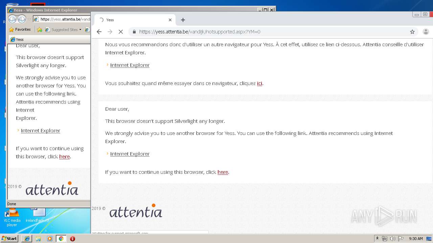
Task: Click the IE window title bar icon
Action: tap(10, 10)
